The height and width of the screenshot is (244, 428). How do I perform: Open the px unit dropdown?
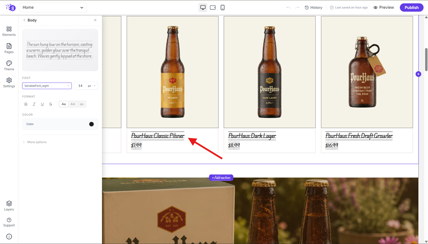click(x=92, y=86)
